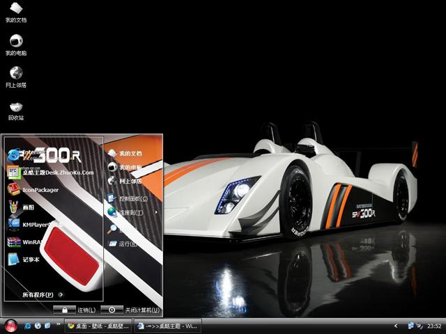Open 连接到(T) start menu entry
Viewport: 446px width, 334px height.
tap(125, 212)
